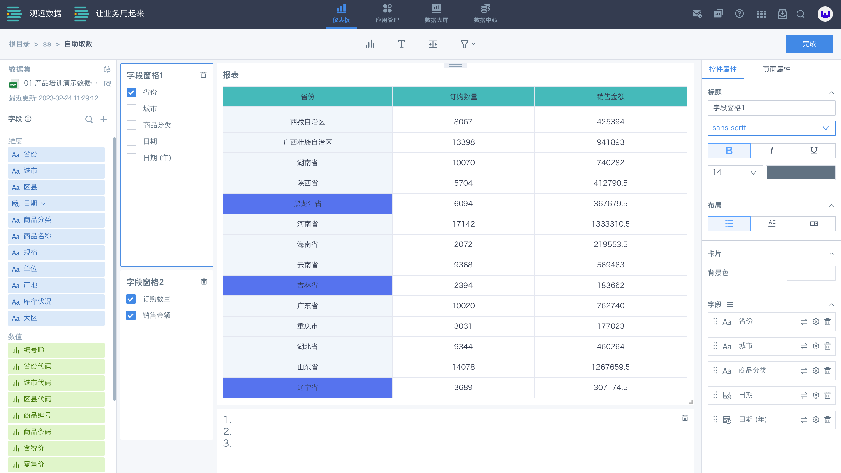Click the chart icon in toolbar
The width and height of the screenshot is (841, 473).
(x=370, y=44)
